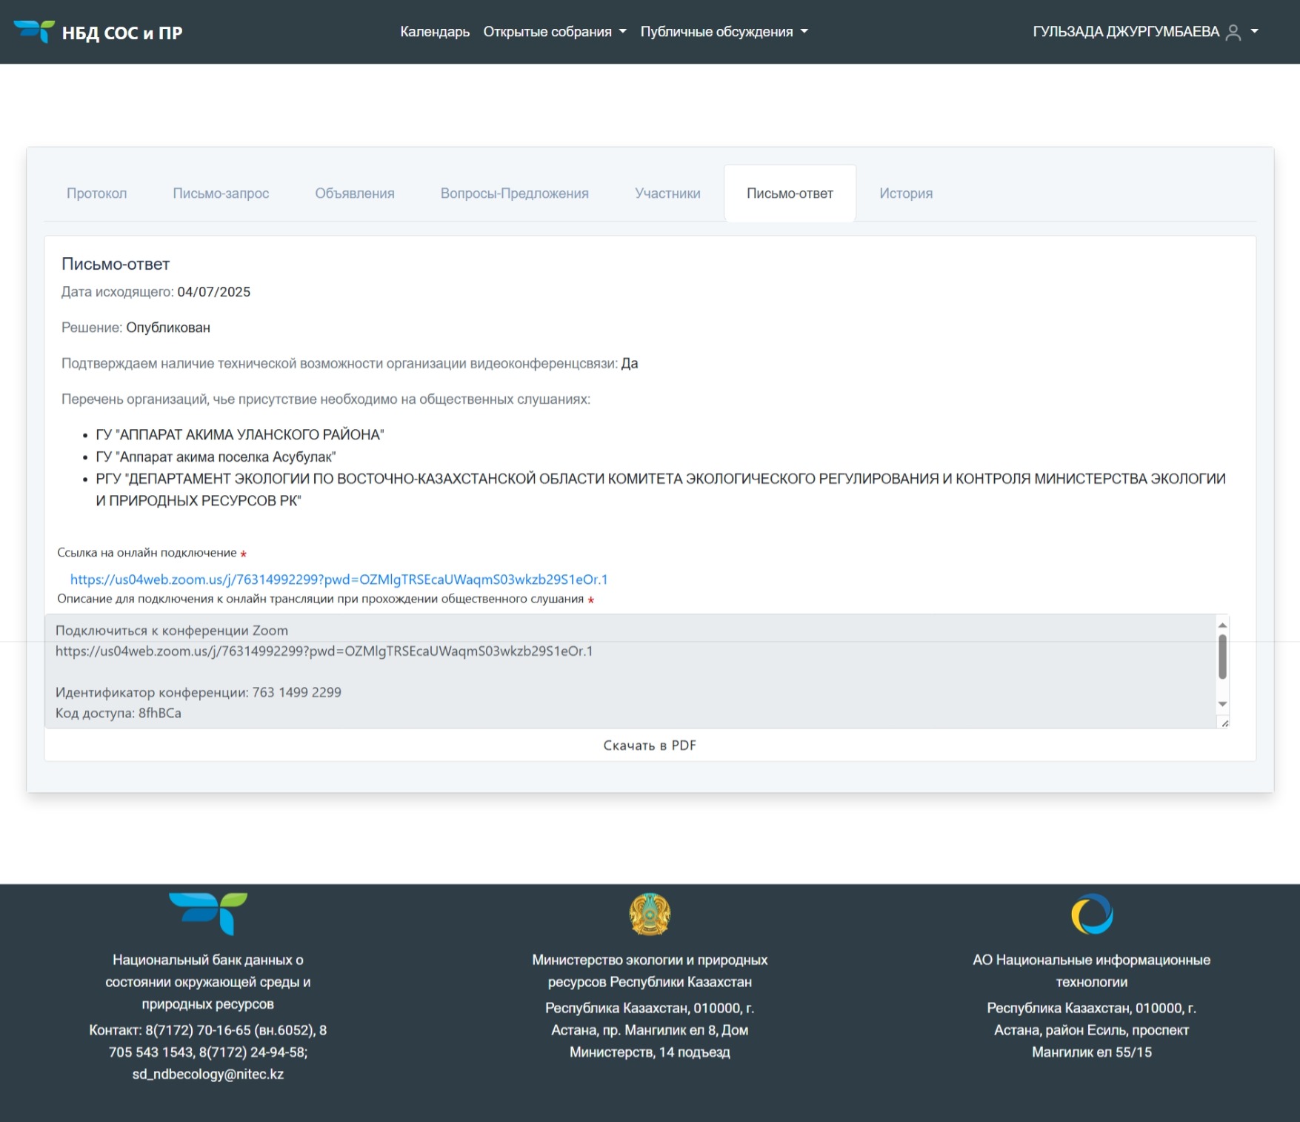Open the Календарь menu item
The width and height of the screenshot is (1300, 1122).
click(435, 32)
